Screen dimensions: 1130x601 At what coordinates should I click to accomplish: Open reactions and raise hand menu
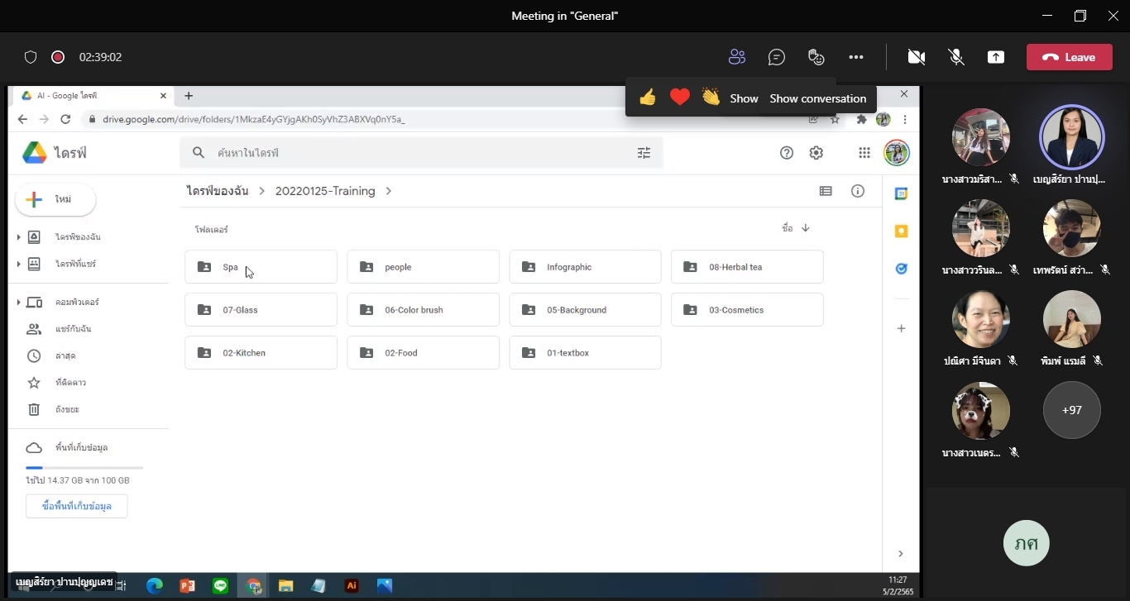tap(816, 57)
